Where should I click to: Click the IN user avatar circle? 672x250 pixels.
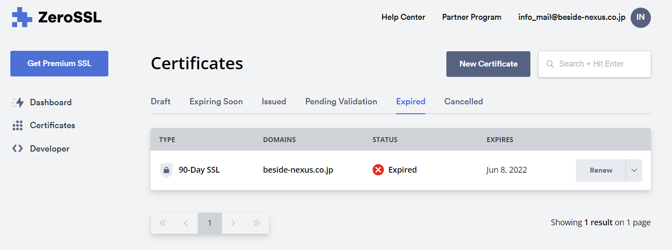[x=641, y=18]
